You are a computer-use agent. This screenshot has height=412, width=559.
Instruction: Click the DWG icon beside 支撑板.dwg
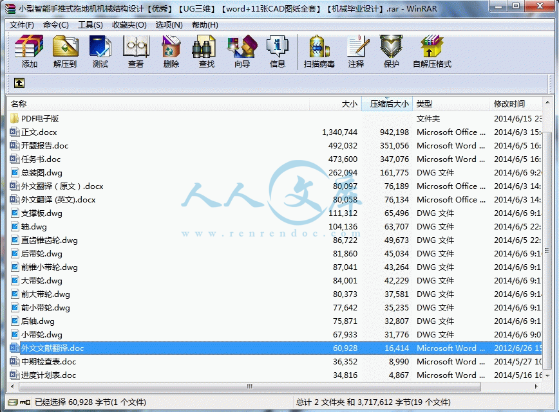pos(15,213)
